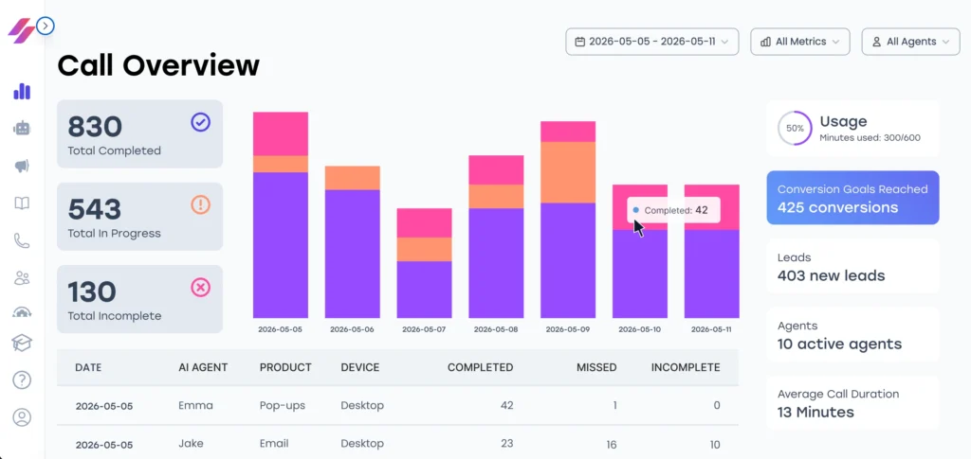Click Emma's completed value 42

[x=506, y=406]
